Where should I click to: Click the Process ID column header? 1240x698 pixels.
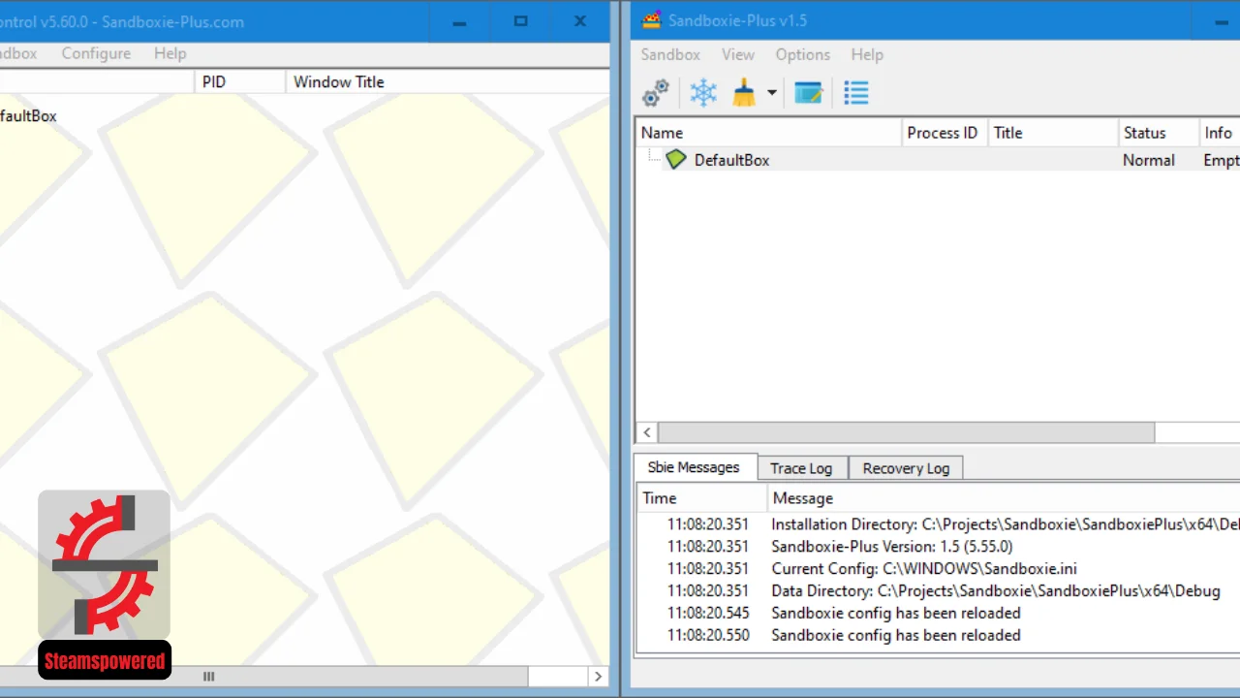tap(943, 133)
